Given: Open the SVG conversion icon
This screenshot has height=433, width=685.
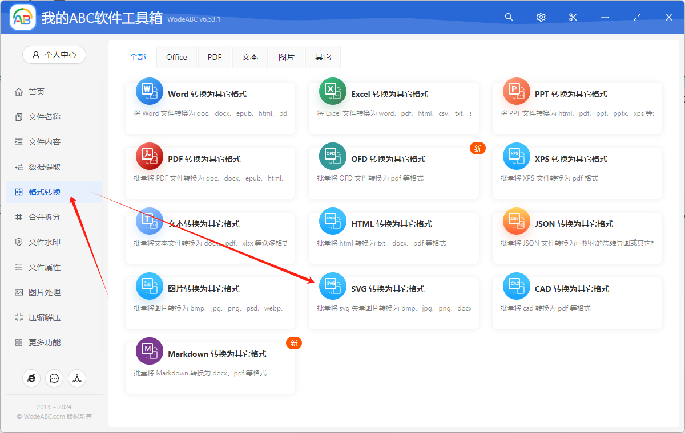Looking at the screenshot, I should [333, 286].
